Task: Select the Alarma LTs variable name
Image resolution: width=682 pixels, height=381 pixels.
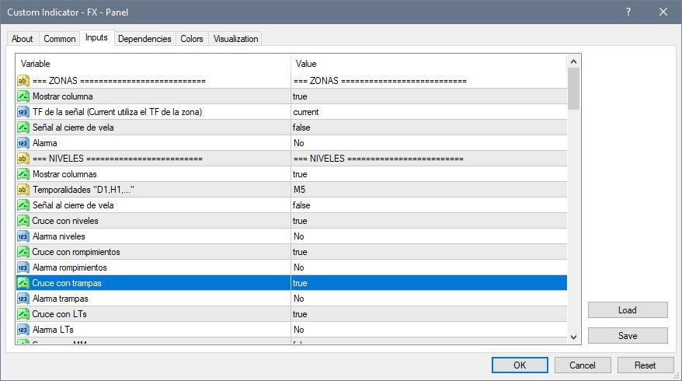Action: click(x=53, y=330)
